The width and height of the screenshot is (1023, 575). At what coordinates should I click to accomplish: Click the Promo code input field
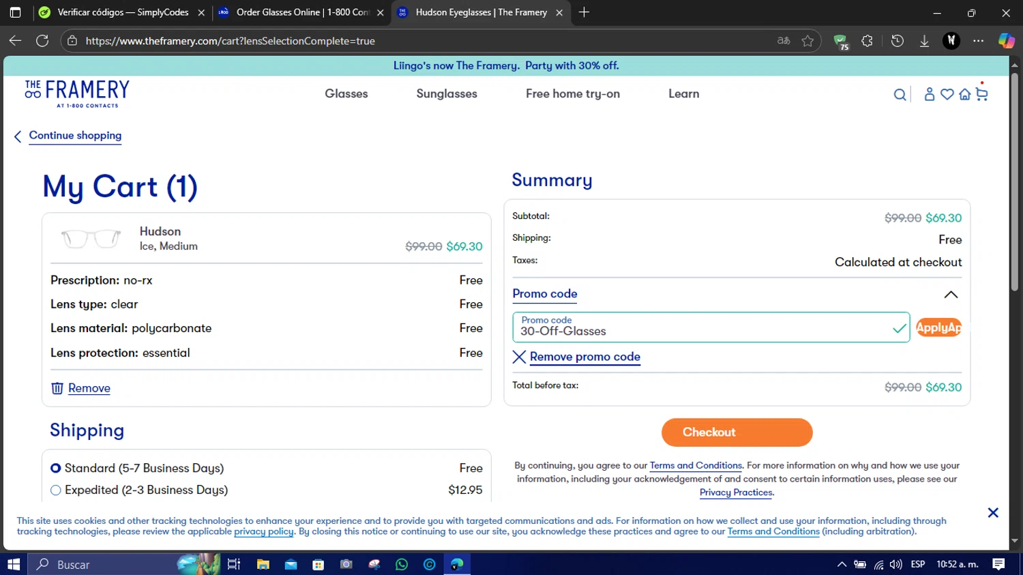pos(711,327)
